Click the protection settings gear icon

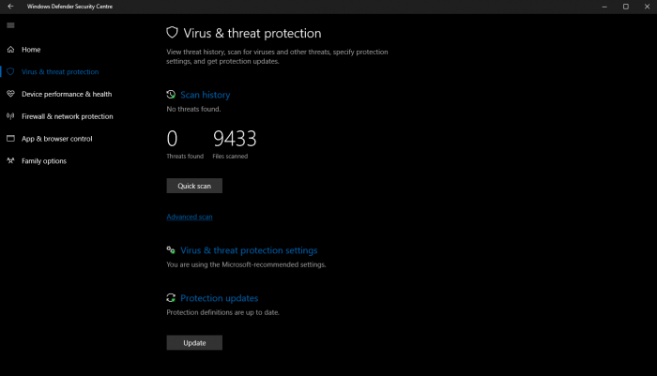[x=171, y=250]
